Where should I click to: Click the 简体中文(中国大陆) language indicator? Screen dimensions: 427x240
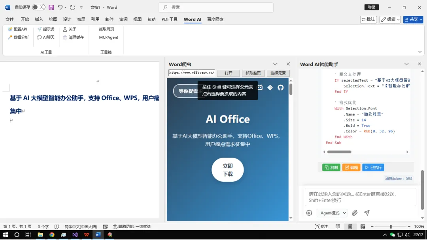pyautogui.click(x=81, y=227)
